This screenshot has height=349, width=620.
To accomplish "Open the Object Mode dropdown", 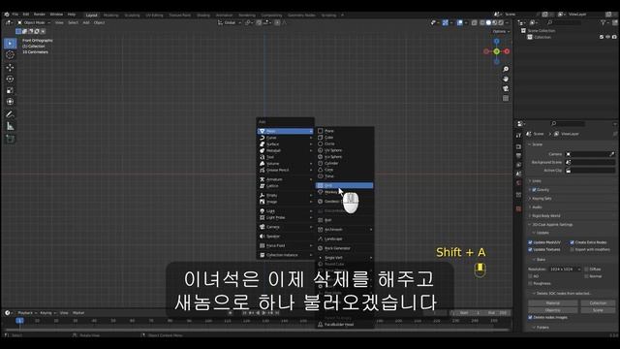I will 34,23.
